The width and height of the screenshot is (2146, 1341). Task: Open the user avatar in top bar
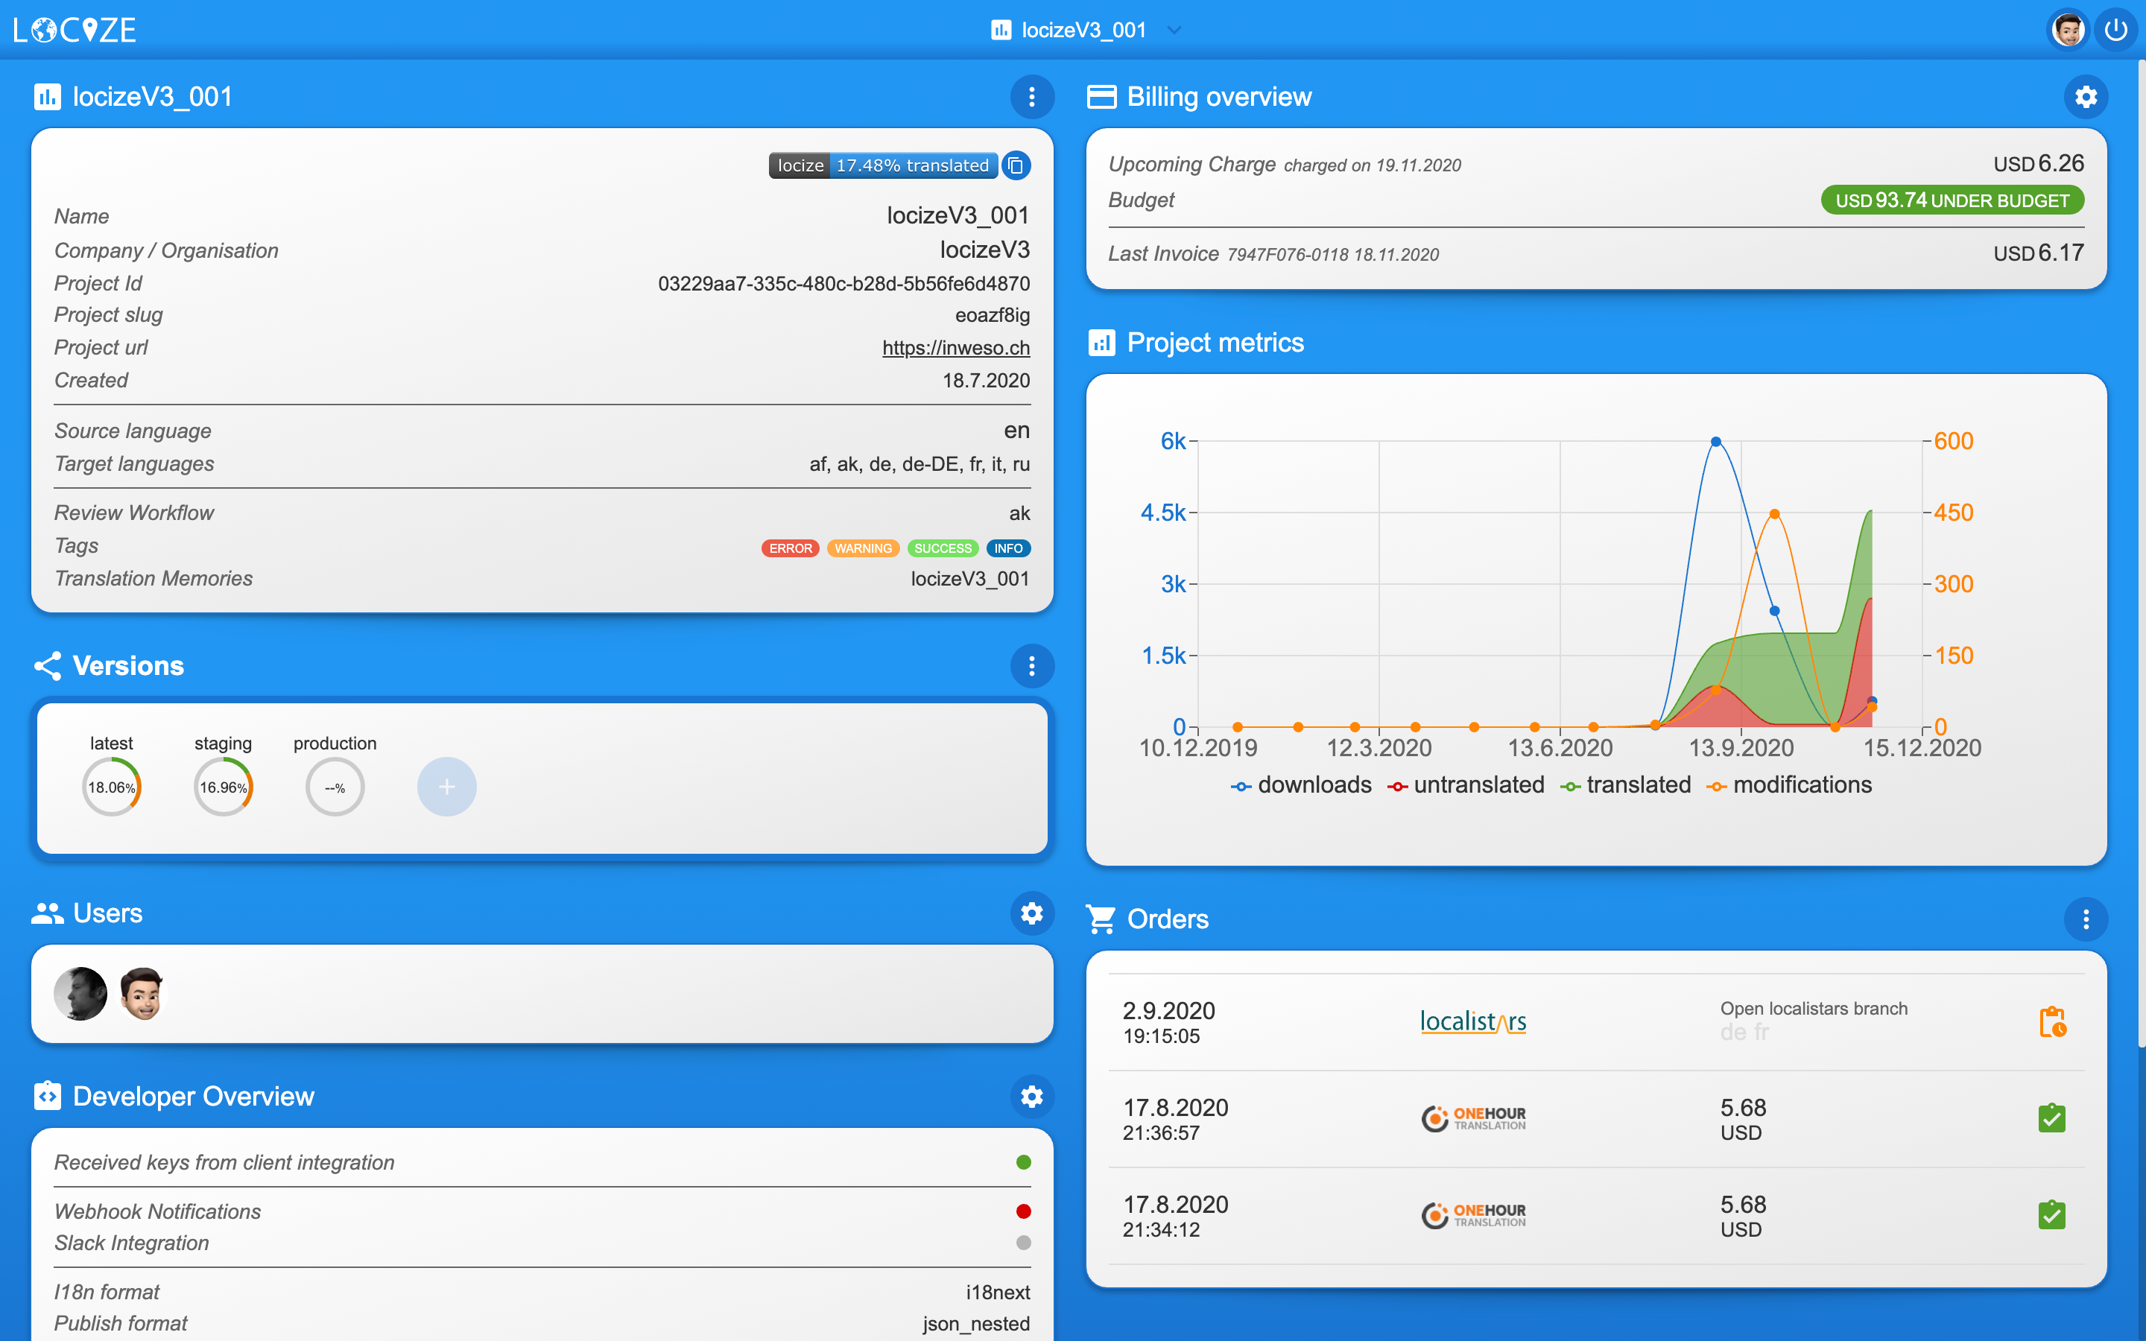[2067, 30]
